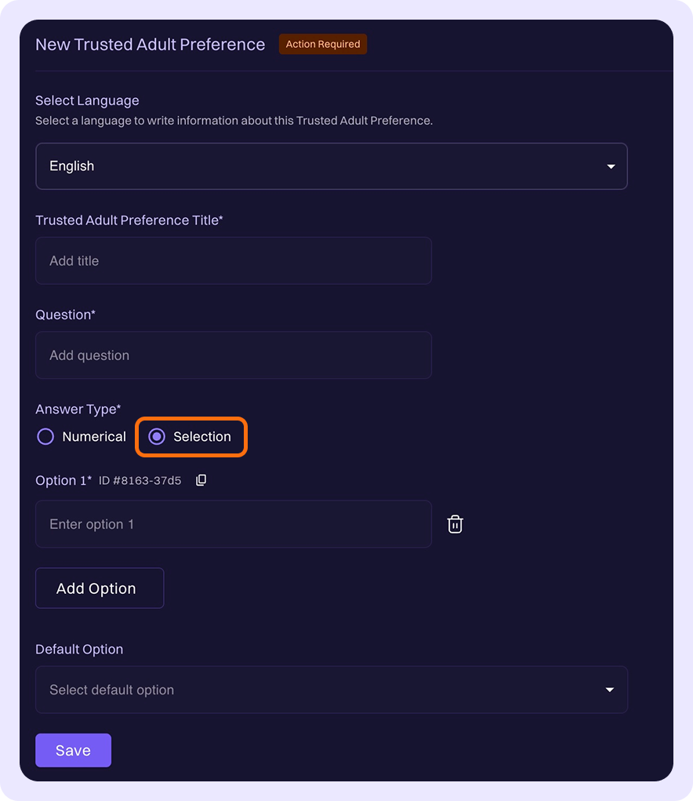This screenshot has width=693, height=801.
Task: Choose the Selection answer type radio
Action: click(x=157, y=437)
